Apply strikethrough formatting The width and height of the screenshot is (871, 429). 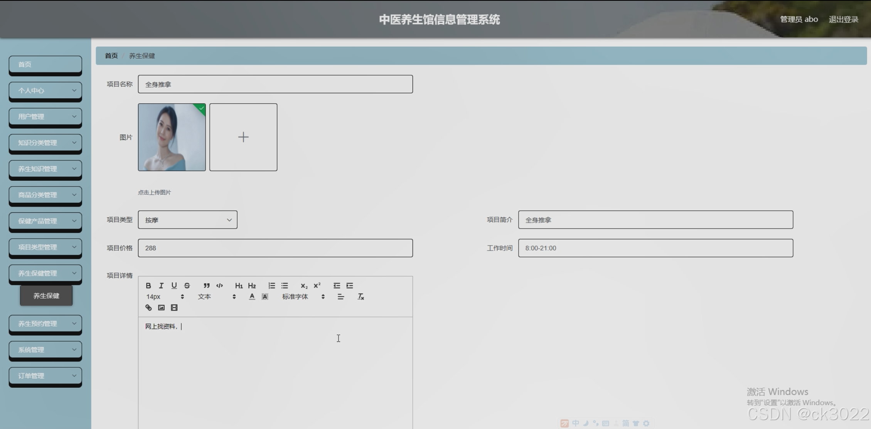(x=187, y=286)
